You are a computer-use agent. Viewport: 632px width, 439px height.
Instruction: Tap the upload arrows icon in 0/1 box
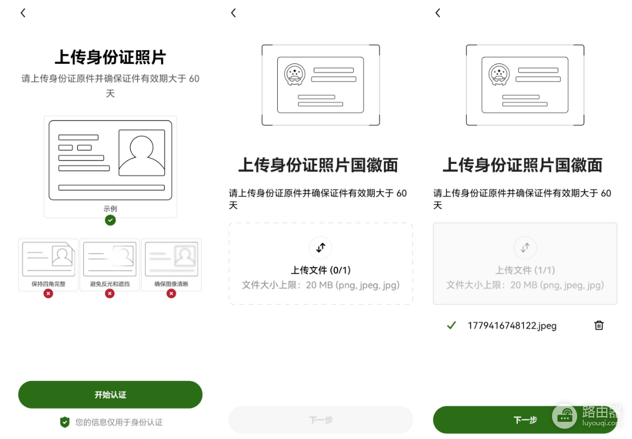click(x=321, y=248)
